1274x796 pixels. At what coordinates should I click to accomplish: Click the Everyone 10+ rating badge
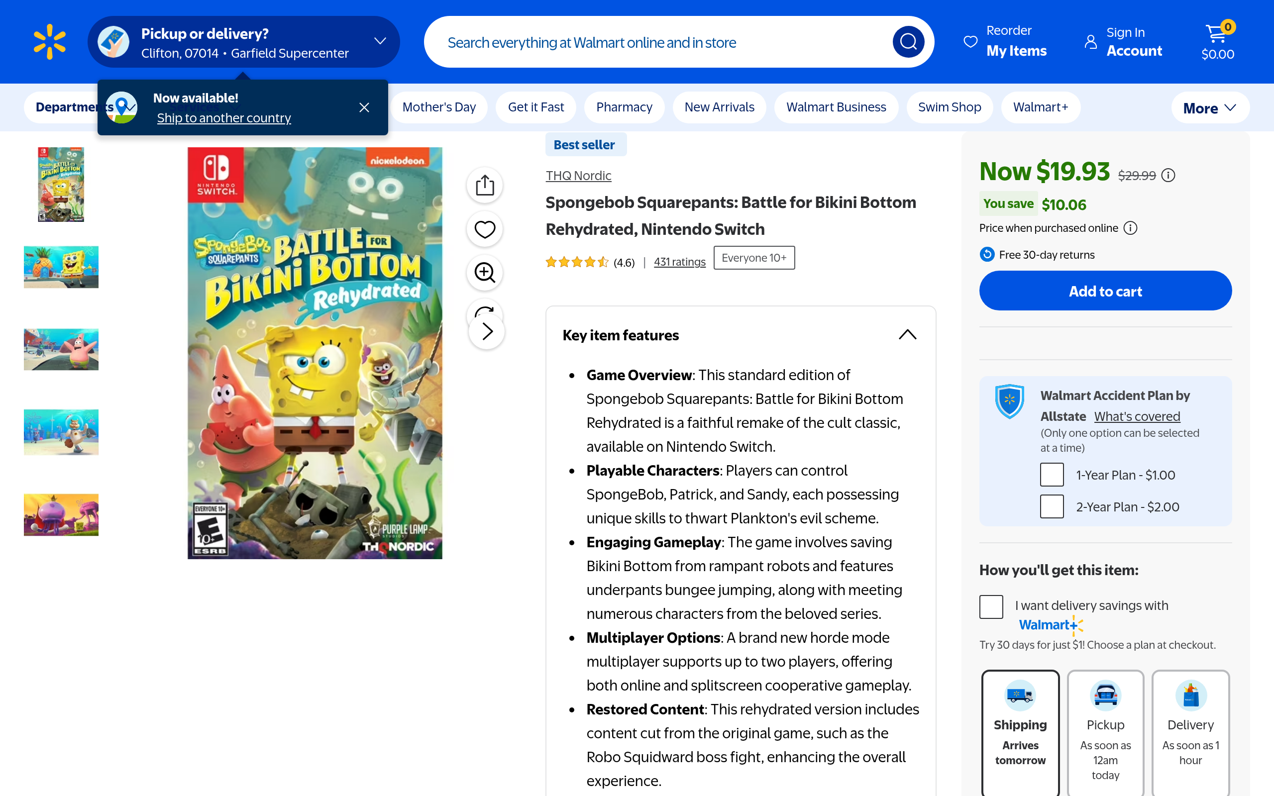click(754, 258)
